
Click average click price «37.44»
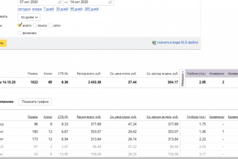132,82
